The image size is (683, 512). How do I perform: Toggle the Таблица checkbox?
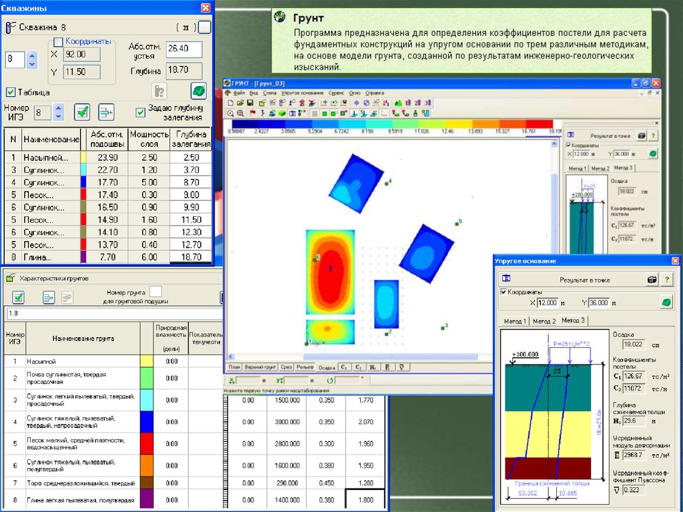click(x=11, y=92)
